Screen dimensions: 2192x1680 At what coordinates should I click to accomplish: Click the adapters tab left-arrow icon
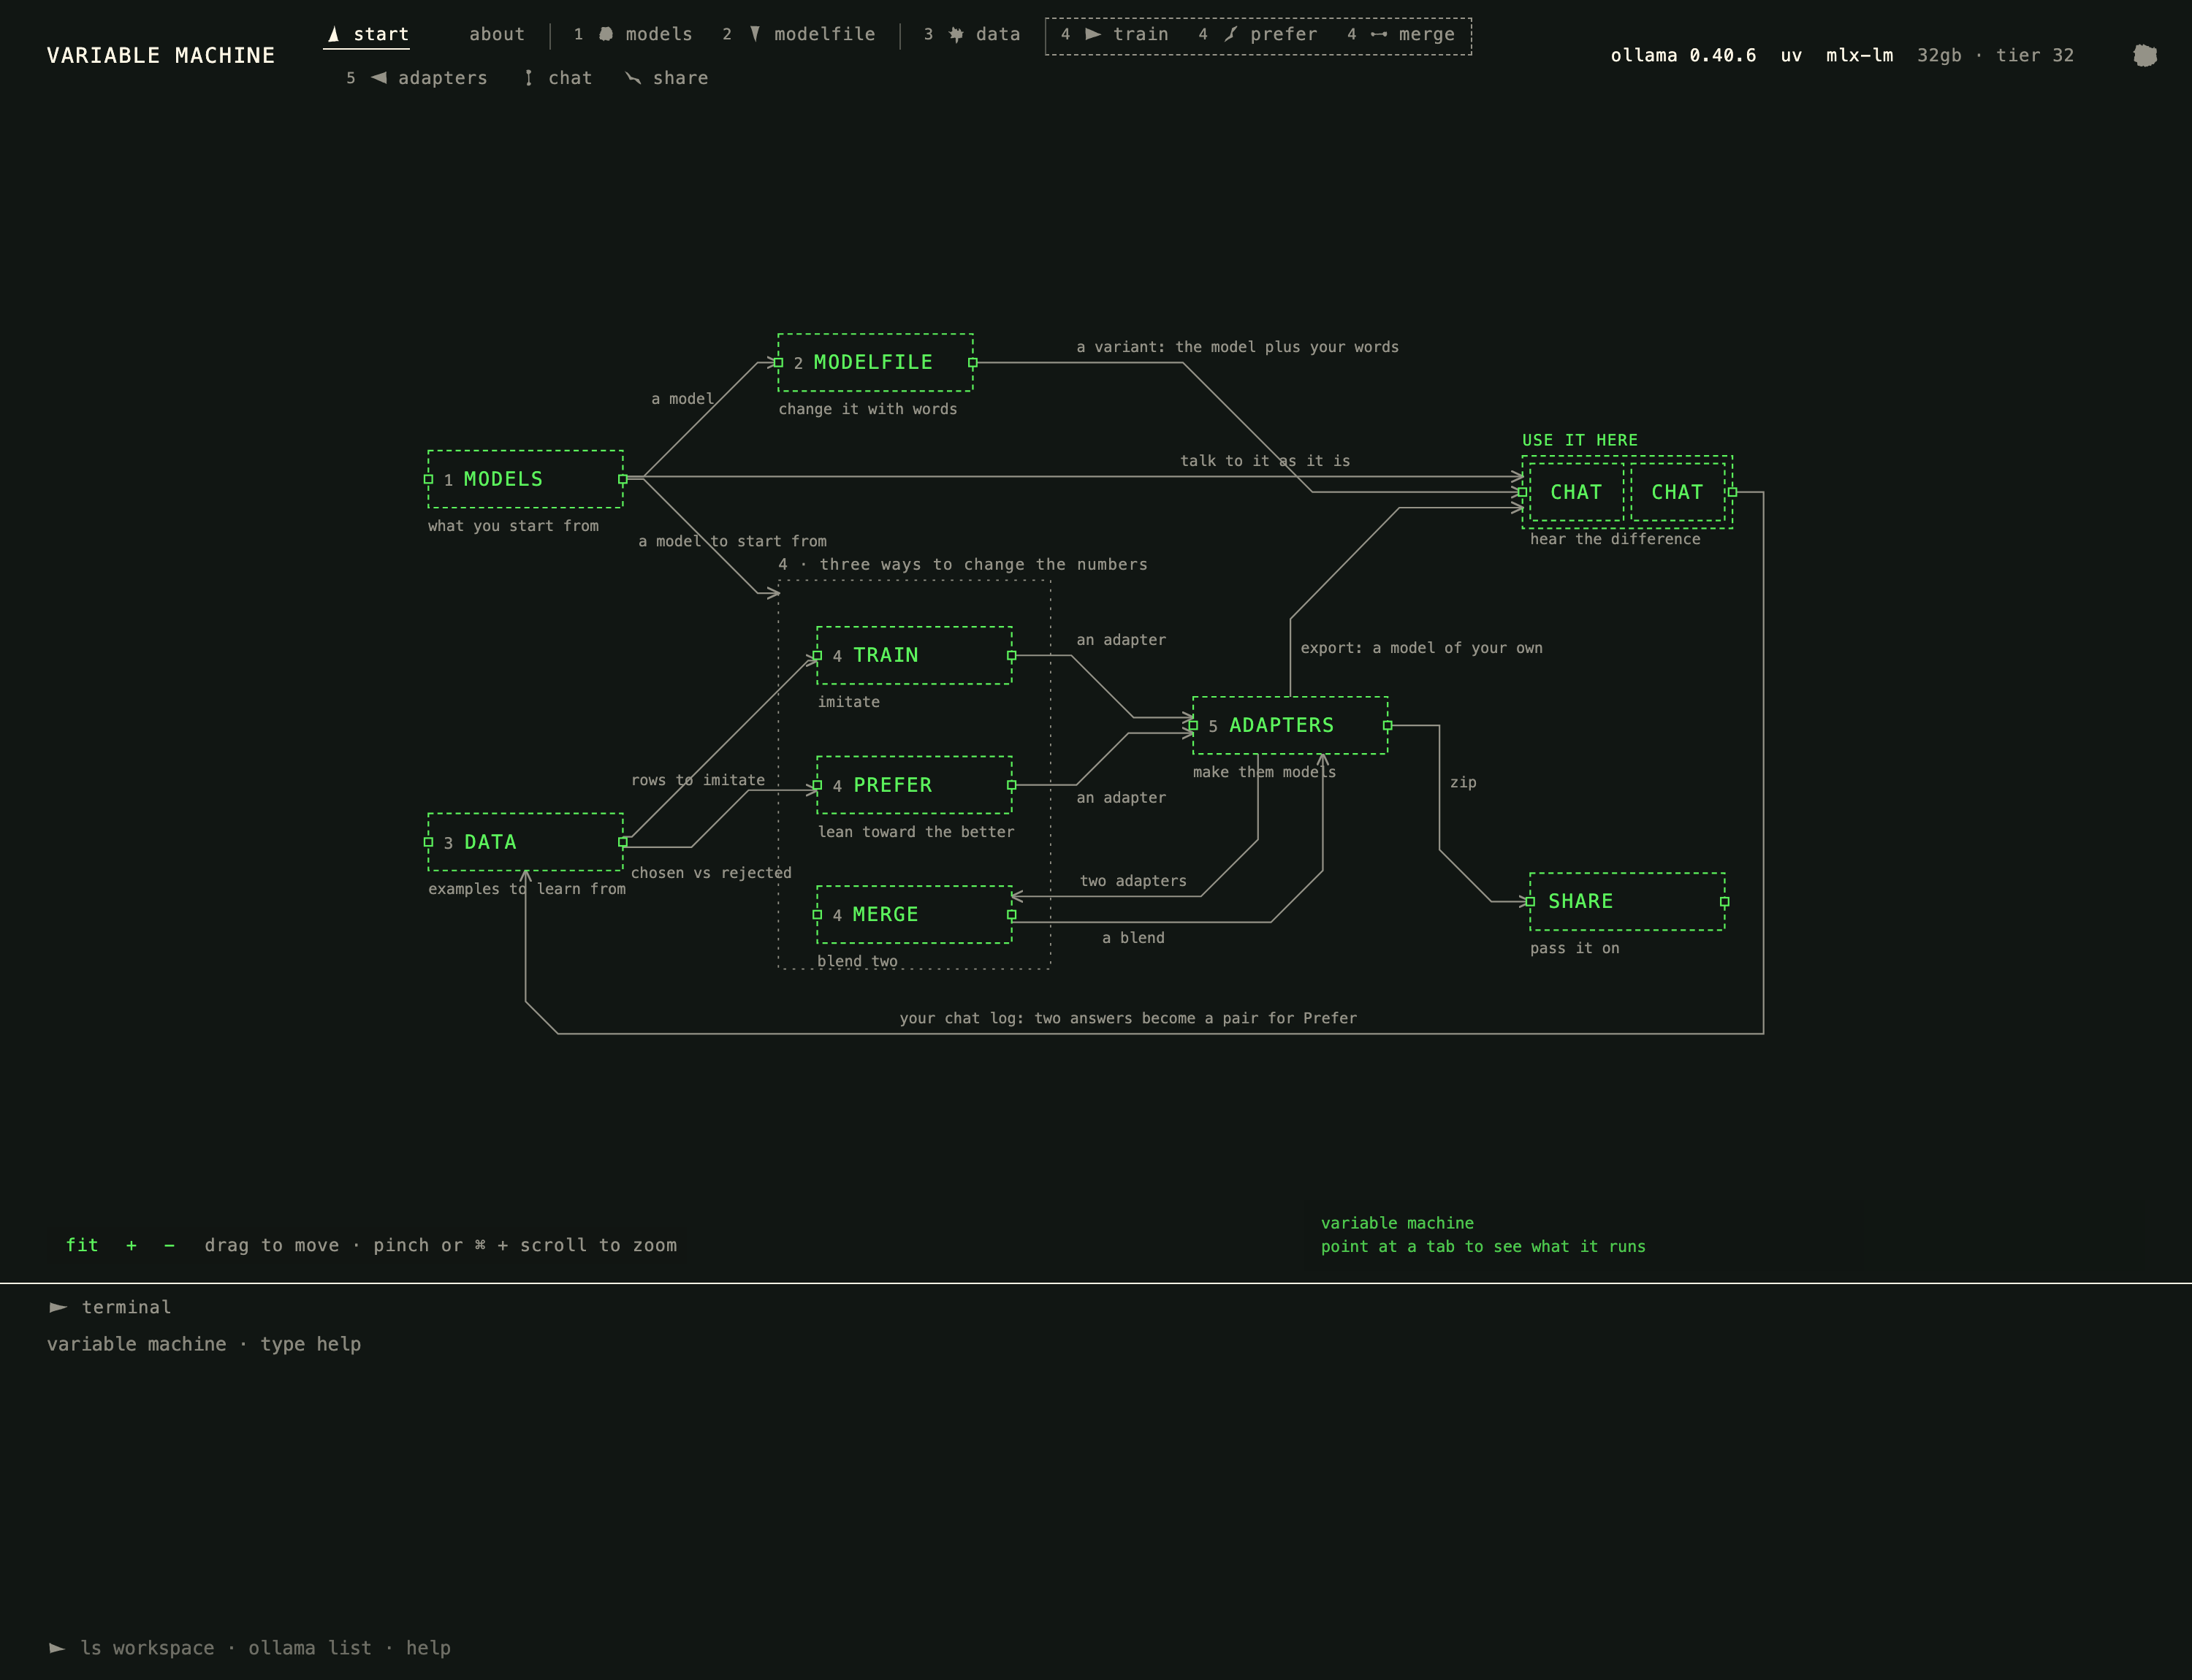pyautogui.click(x=378, y=78)
